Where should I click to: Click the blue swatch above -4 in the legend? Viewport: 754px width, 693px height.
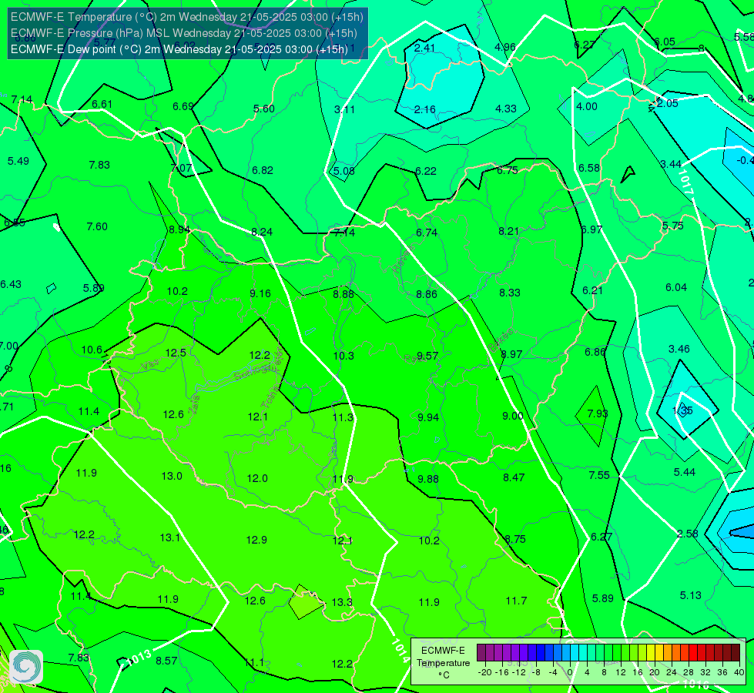(x=548, y=653)
